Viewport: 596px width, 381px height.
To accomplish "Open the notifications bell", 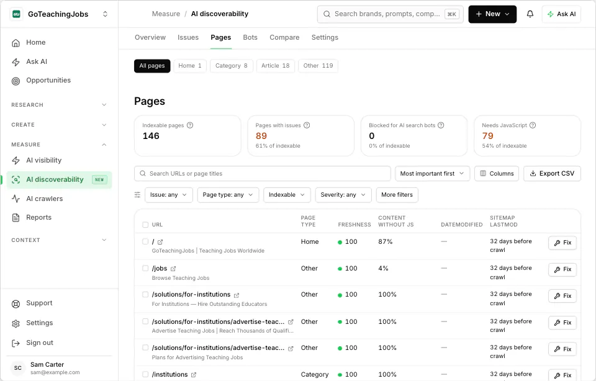I will point(530,14).
